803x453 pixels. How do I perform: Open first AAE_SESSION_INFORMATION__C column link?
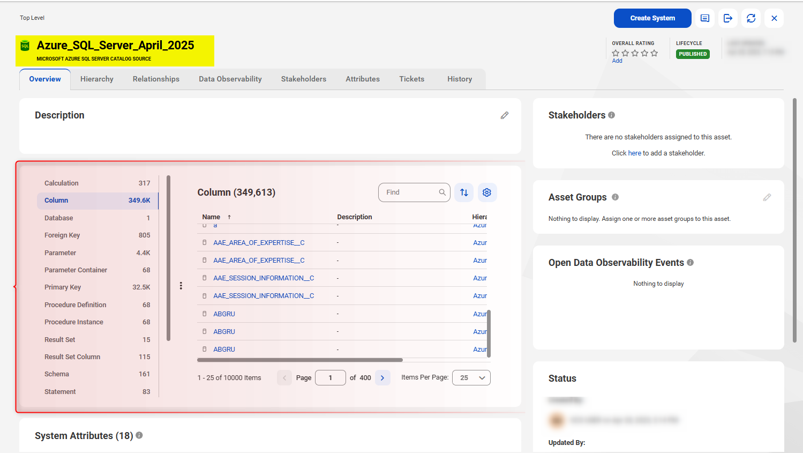click(x=264, y=278)
